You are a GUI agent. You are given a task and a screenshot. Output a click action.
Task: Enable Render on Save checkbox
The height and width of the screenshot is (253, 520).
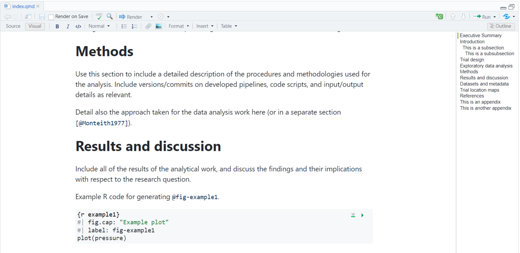point(51,17)
